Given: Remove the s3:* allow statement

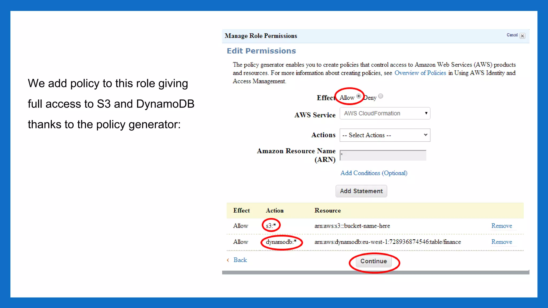Looking at the screenshot, I should [x=501, y=226].
